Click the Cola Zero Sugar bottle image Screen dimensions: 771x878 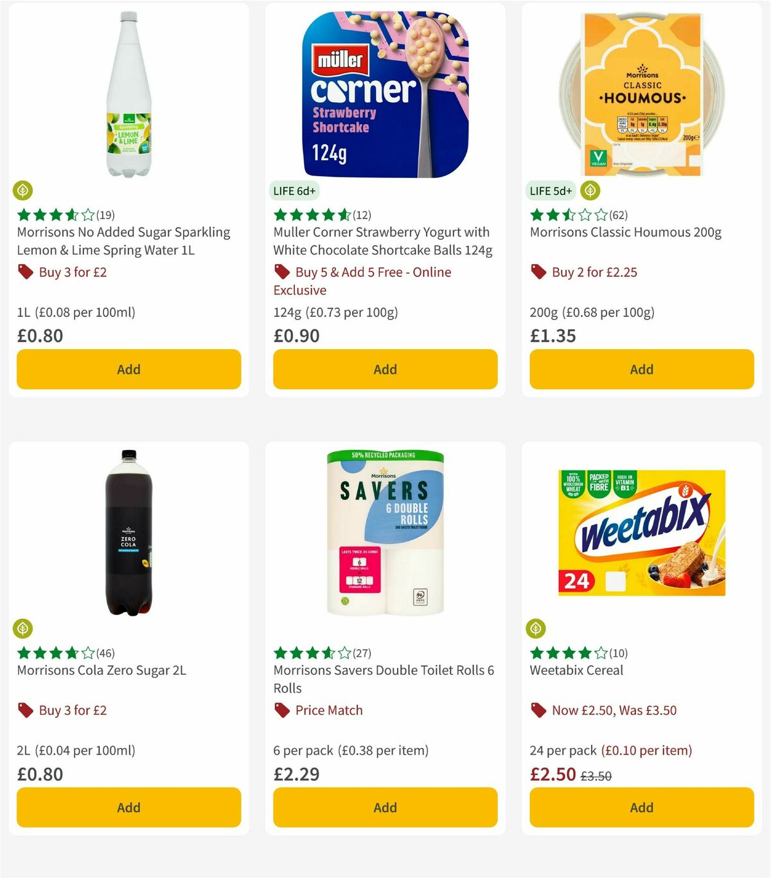pos(128,533)
